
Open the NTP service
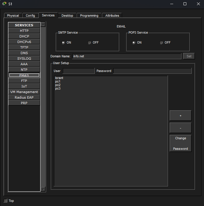coord(24,70)
